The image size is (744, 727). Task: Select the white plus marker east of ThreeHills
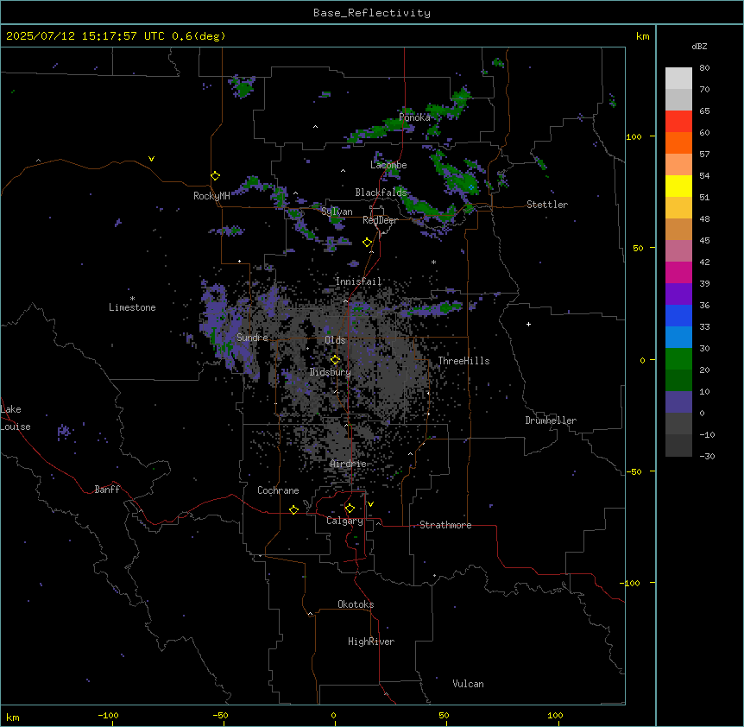(528, 324)
